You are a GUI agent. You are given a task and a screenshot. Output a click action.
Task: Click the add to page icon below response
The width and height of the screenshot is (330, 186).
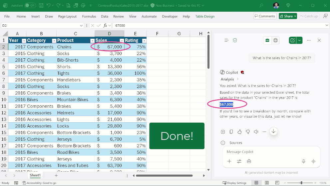[223, 132]
